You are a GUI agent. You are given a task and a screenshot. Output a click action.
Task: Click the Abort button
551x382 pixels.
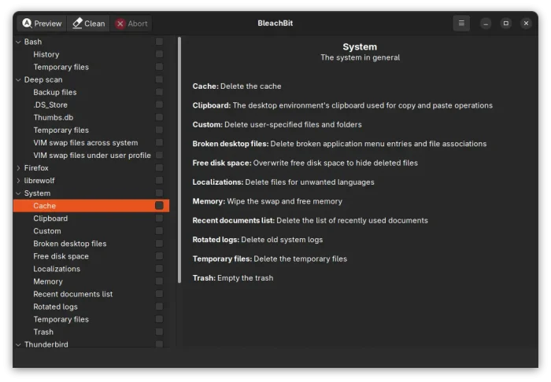pos(131,24)
